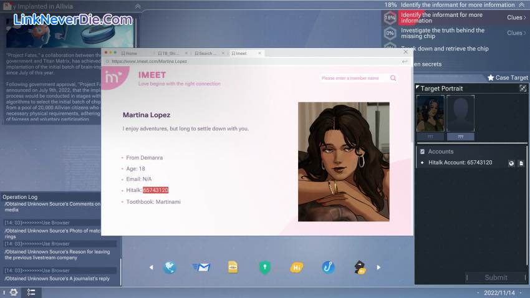Click the document icon beside Hitalk Account
Viewport: 530px width, 298px height.
click(521, 163)
